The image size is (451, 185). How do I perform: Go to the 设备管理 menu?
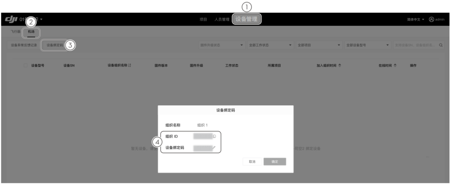246,19
